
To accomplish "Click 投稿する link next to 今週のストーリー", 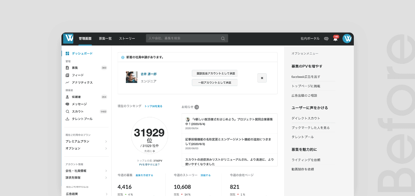I will [205, 175].
